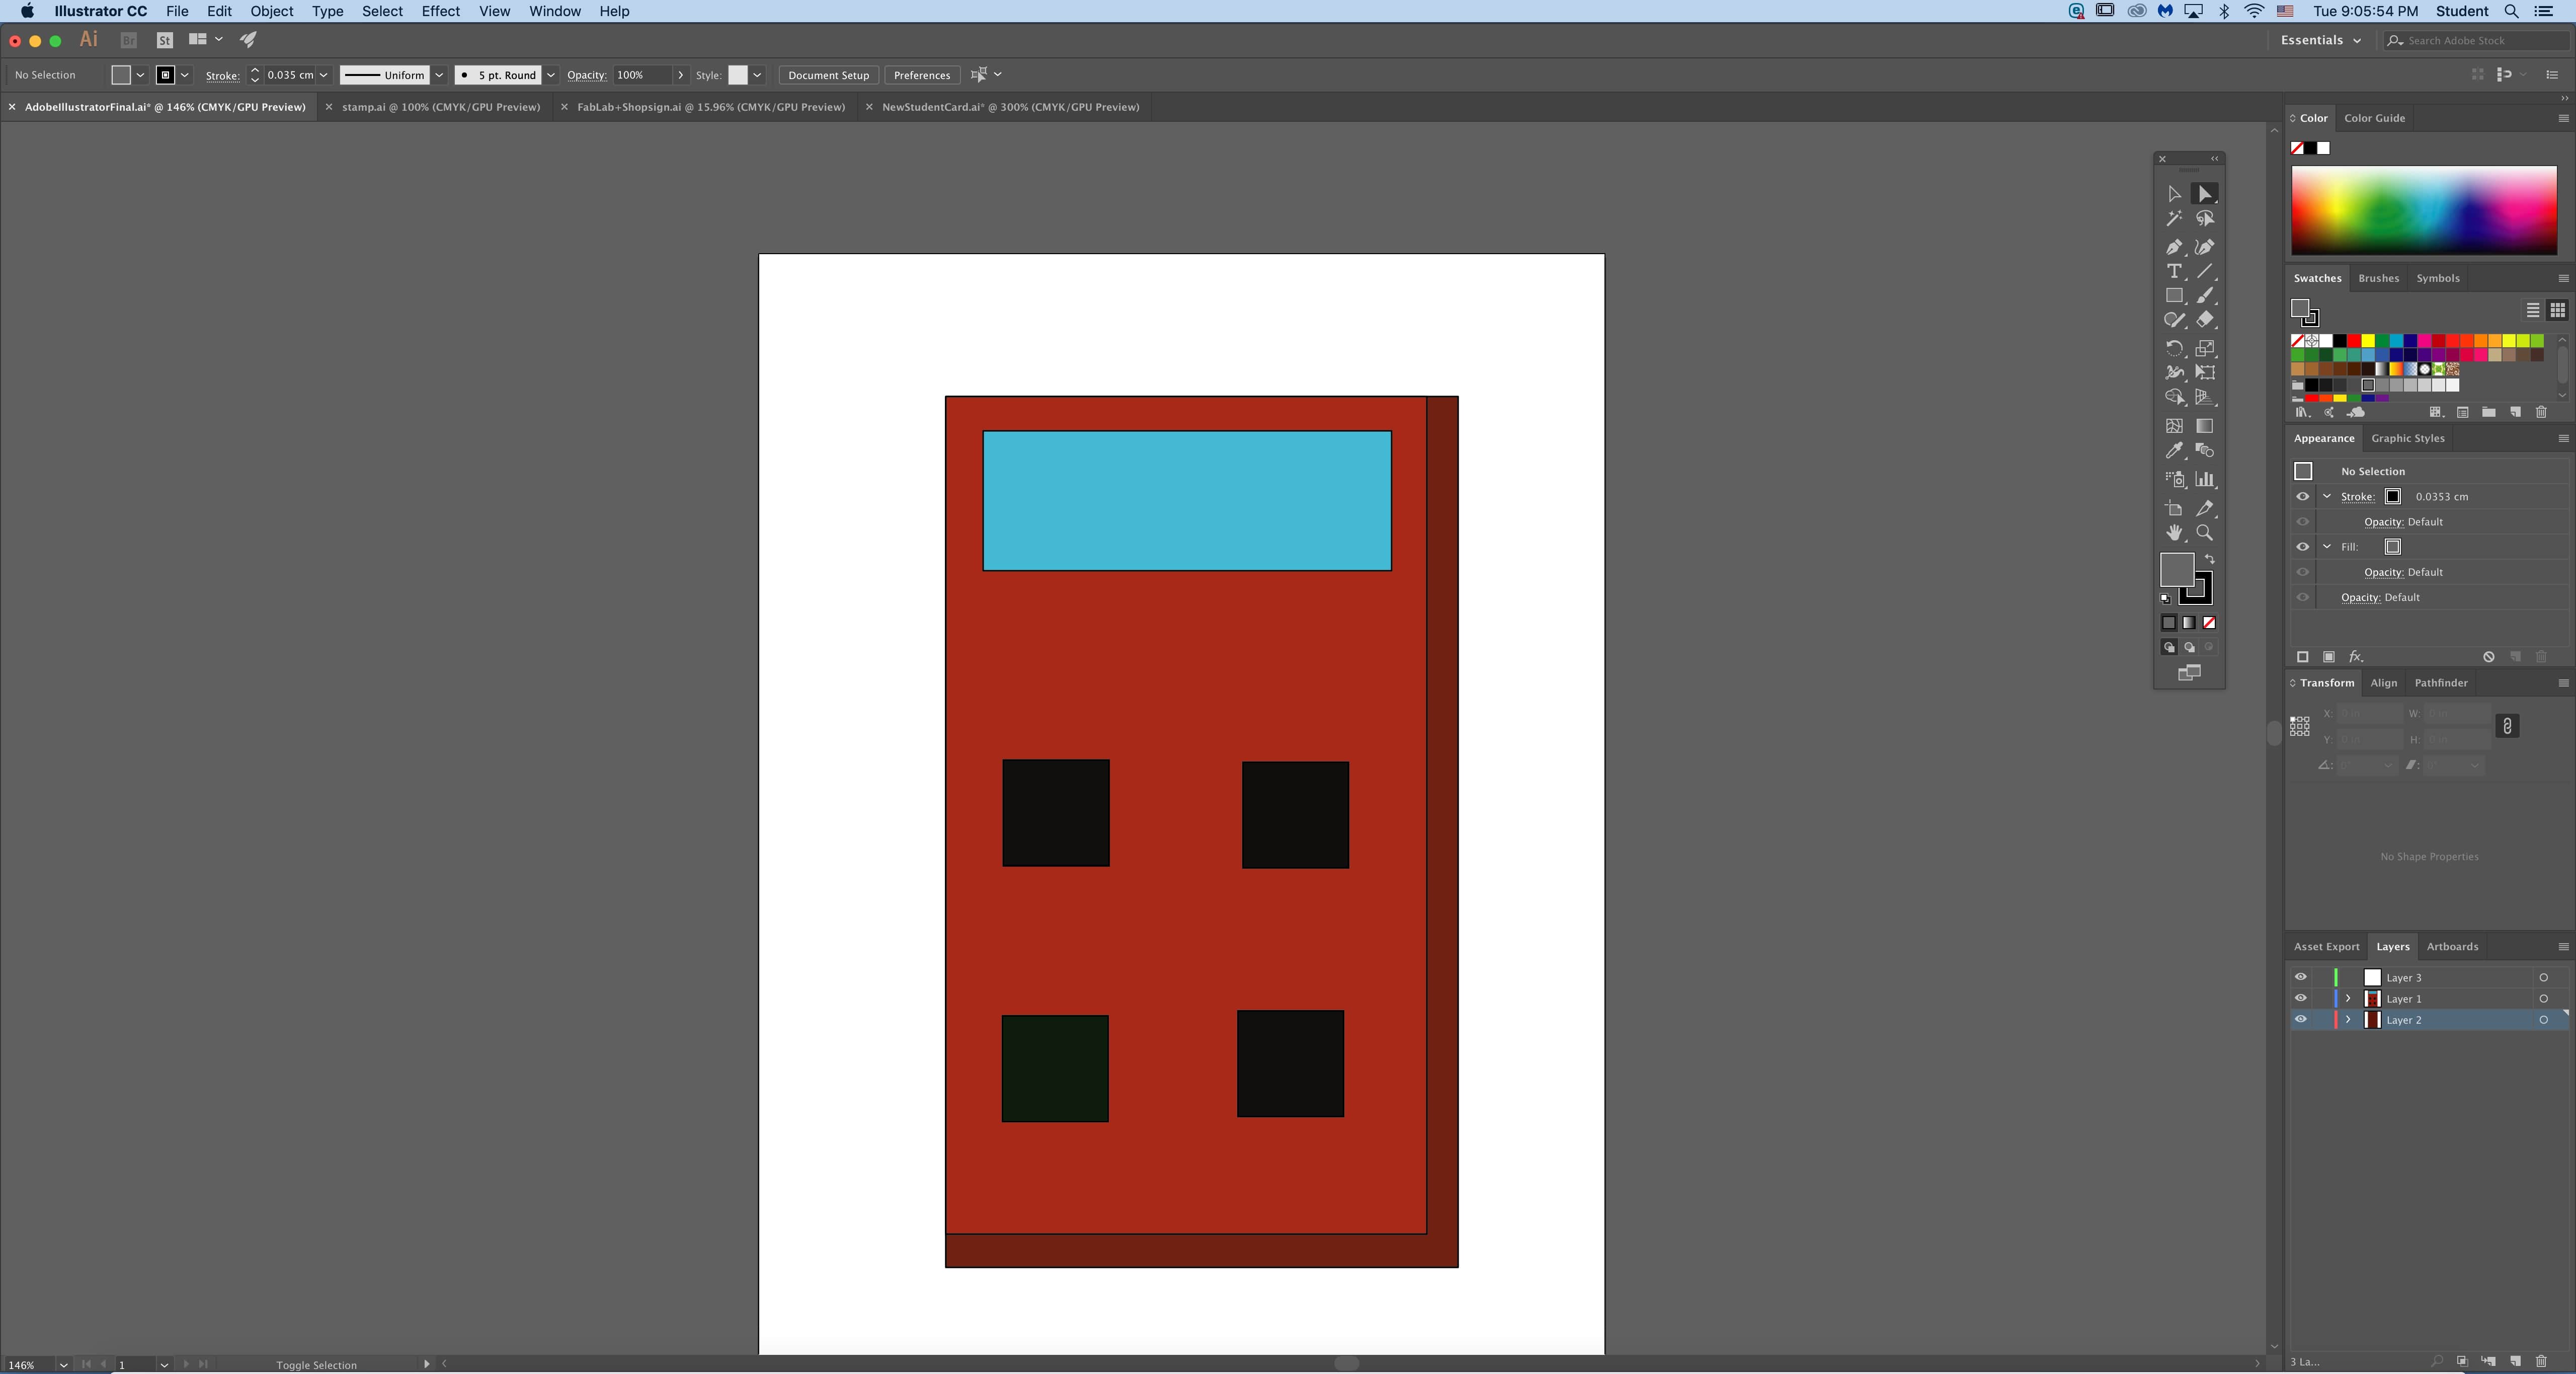
Task: Click the Preferences button
Action: pyautogui.click(x=921, y=76)
